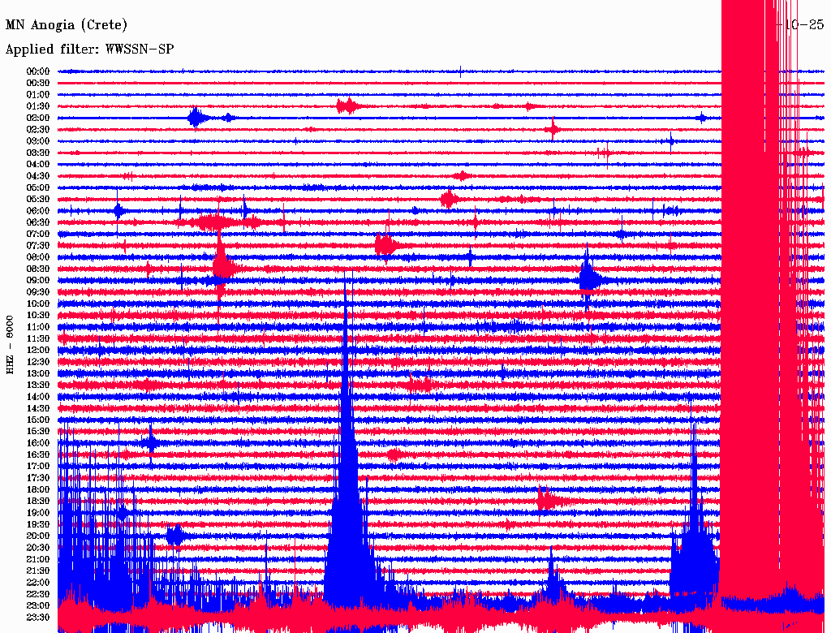Select the 20:00 time label
Image resolution: width=831 pixels, height=633 pixels.
click(38, 536)
